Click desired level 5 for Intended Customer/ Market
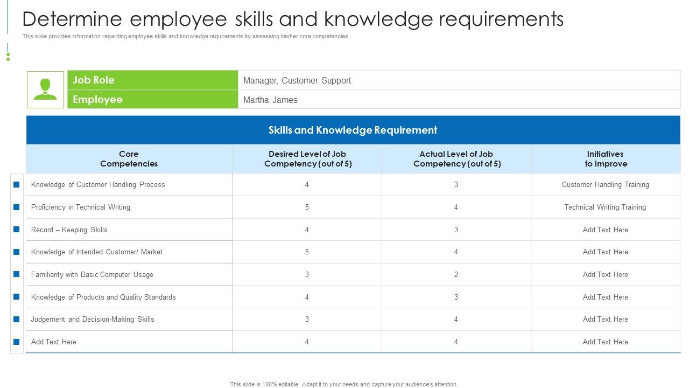689x388 pixels. click(x=307, y=252)
